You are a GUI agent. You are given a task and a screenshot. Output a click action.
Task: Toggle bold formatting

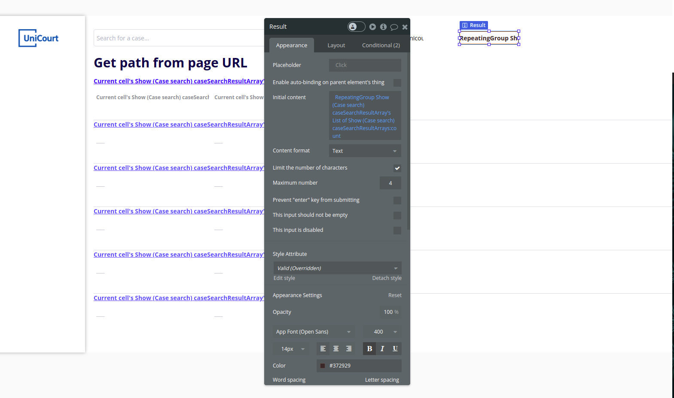369,349
